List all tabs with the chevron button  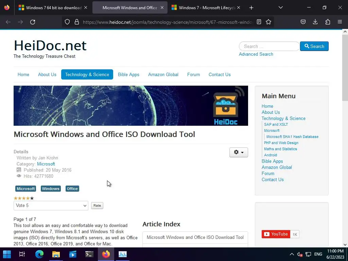[x=280, y=7]
